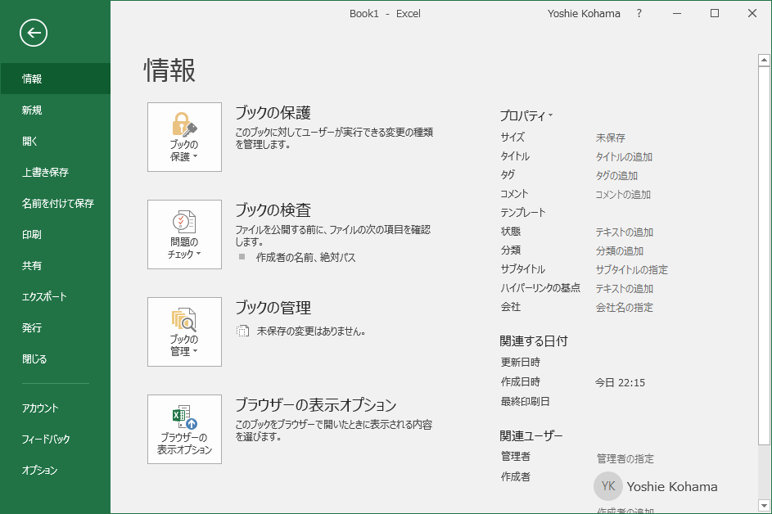Viewport: 772px width, 514px height.
Task: Click 会社名の指定 field
Action: (625, 307)
